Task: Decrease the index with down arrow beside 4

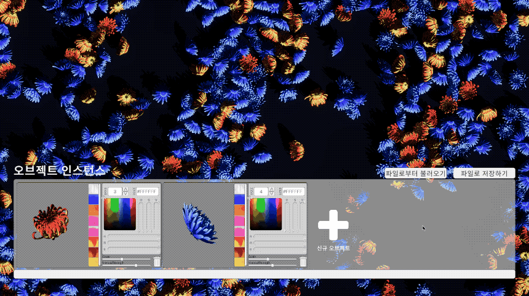Action: point(272,194)
